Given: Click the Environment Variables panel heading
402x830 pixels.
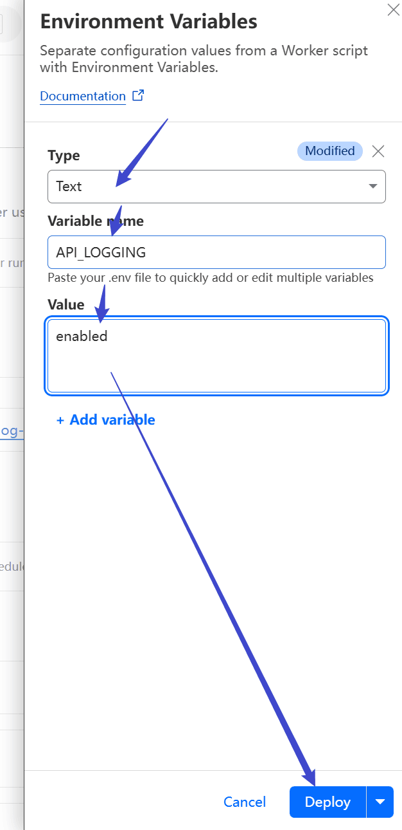Looking at the screenshot, I should click(149, 21).
